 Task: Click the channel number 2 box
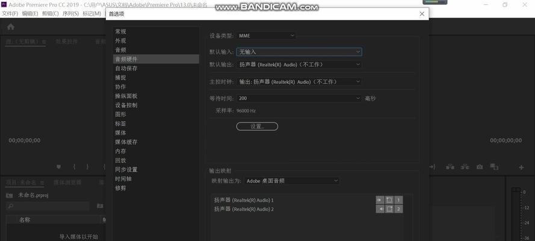coord(398,209)
